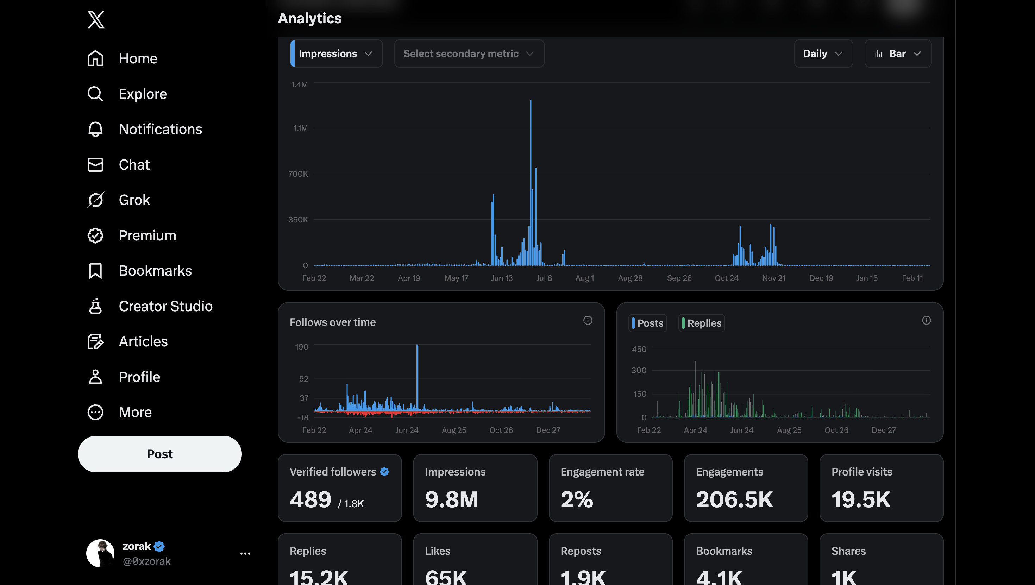The height and width of the screenshot is (585, 1035).
Task: Go to the Explore menu item
Action: [143, 94]
